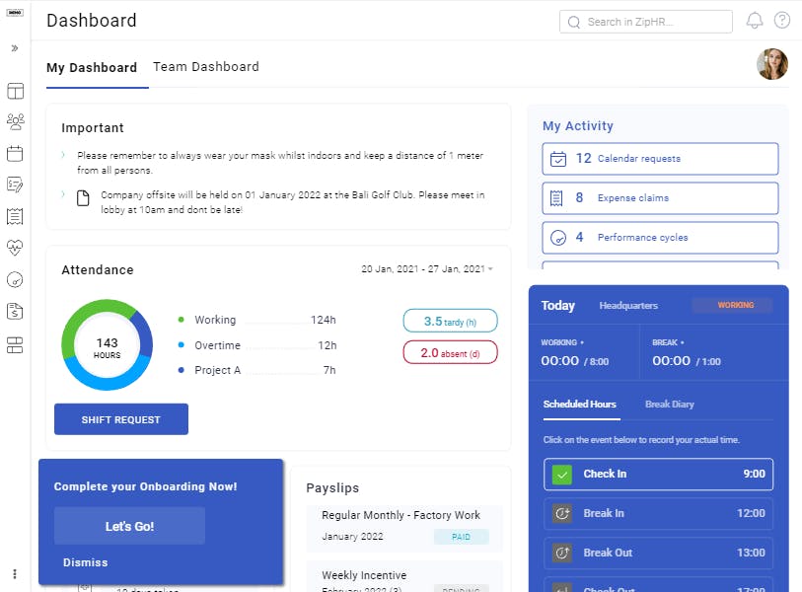Dismiss the onboarding banner

tap(85, 561)
